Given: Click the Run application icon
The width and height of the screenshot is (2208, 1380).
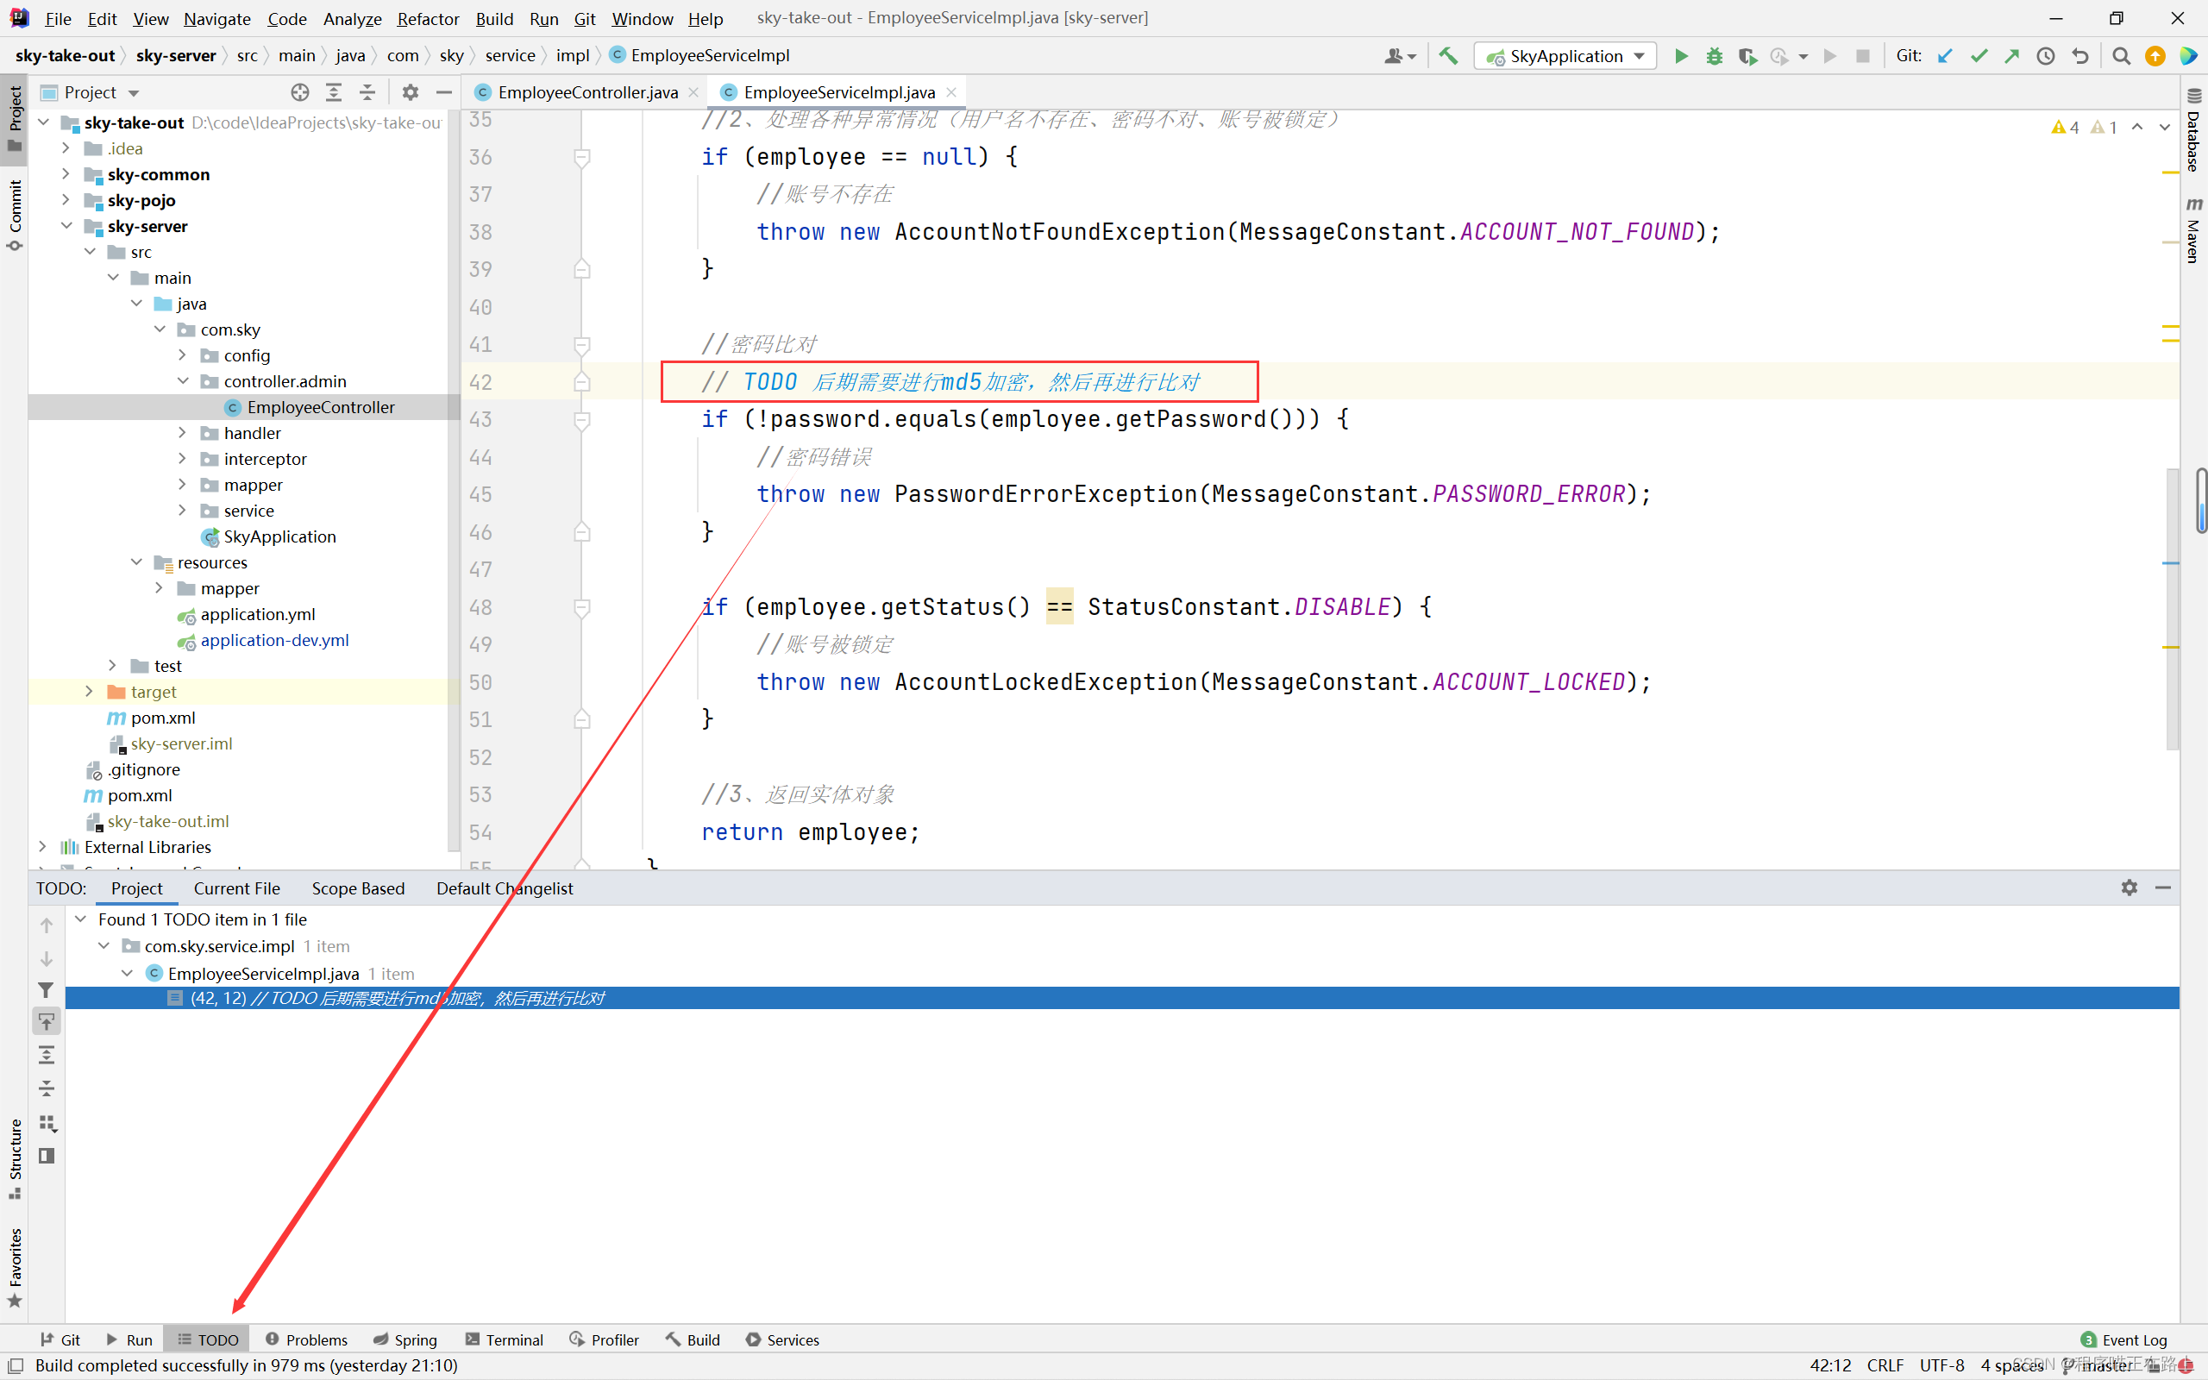Looking at the screenshot, I should pyautogui.click(x=1684, y=56).
